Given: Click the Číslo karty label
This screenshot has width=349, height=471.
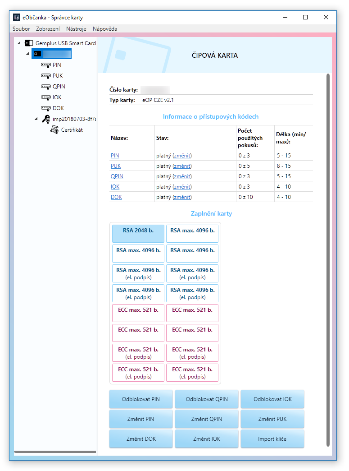Looking at the screenshot, I should coord(123,90).
